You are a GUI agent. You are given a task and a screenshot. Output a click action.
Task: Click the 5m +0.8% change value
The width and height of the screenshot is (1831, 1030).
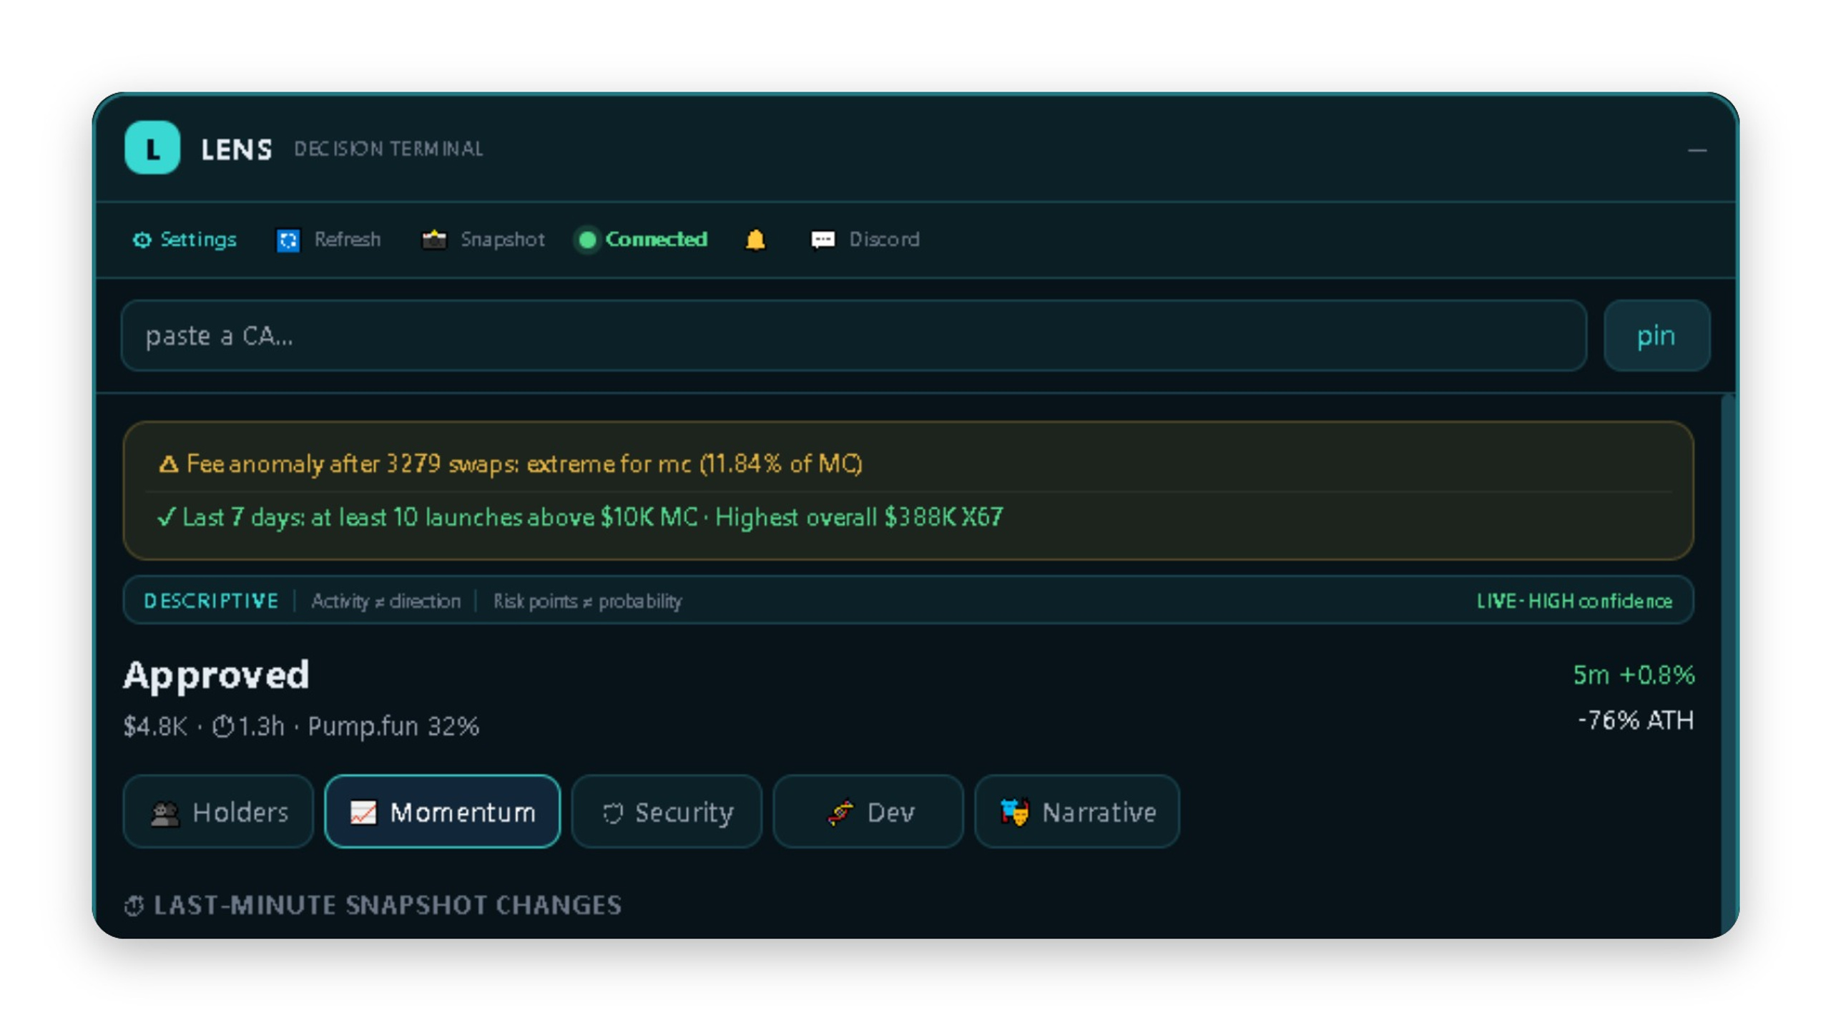tap(1634, 675)
